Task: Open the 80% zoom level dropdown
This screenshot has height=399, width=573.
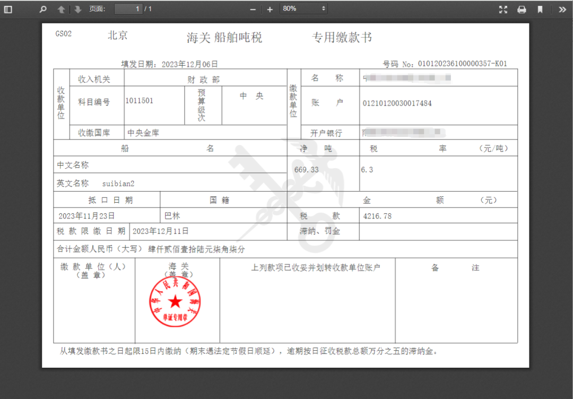Action: pyautogui.click(x=303, y=9)
